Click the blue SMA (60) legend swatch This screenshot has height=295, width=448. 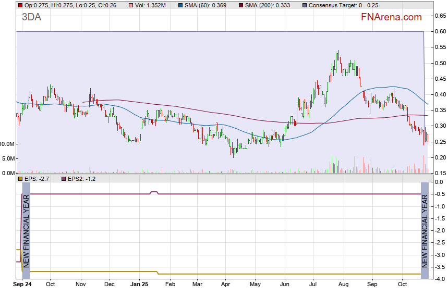tap(179, 5)
